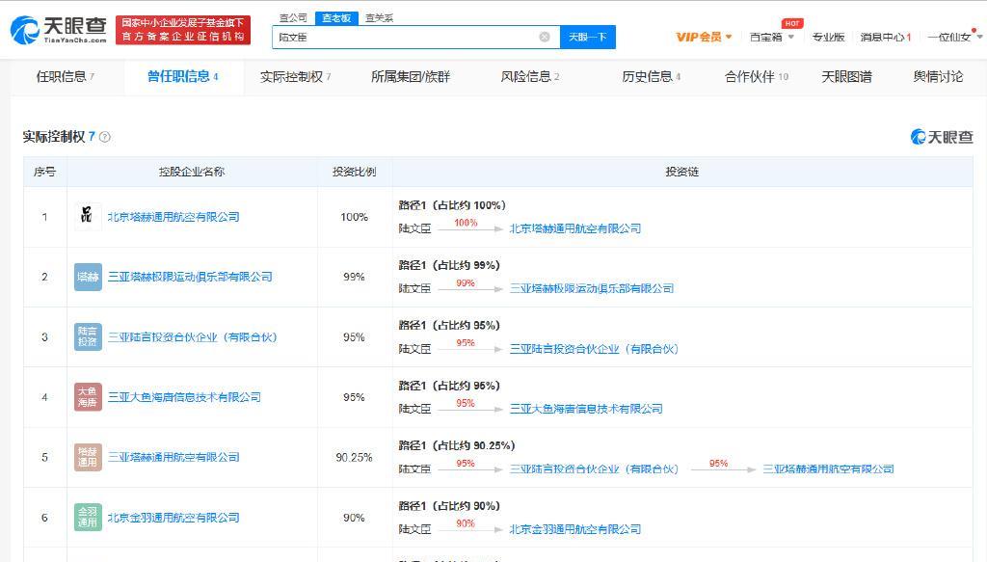Screen dimensions: 987x562
Task: Open 三亚陆吉投资合伙企业 in the company name column
Action: pyautogui.click(x=193, y=337)
